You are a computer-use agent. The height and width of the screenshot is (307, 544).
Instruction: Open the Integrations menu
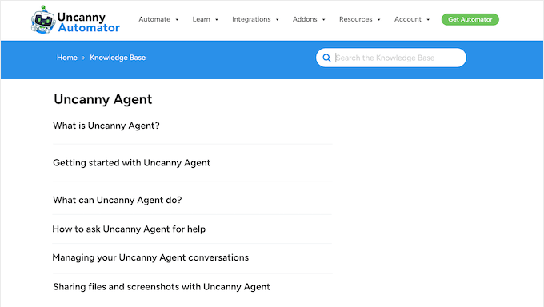click(x=251, y=19)
